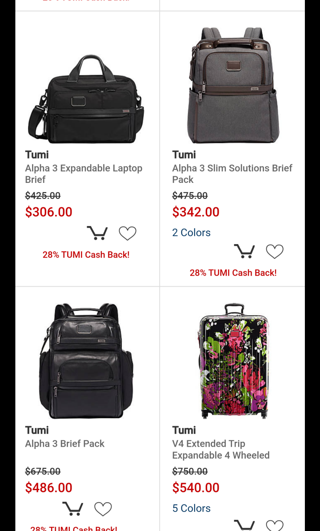Viewport: 320px width, 531px height.
Task: View 5 Colors for V4 Extended Trip
Action: [191, 508]
